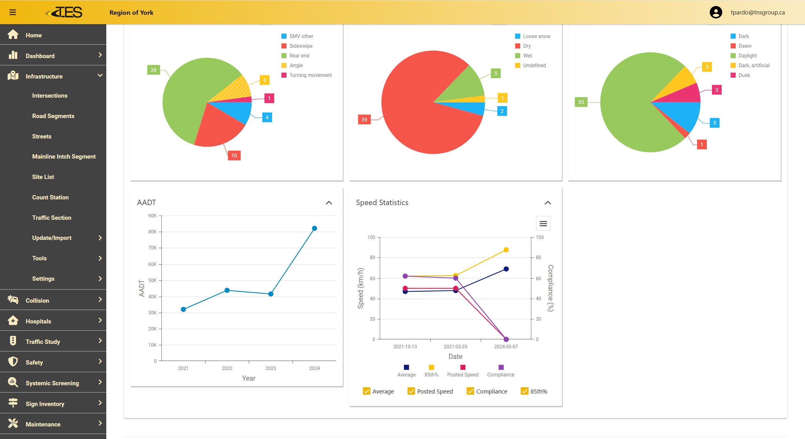
Task: Toggle the Posted Speed checkbox
Action: pos(411,391)
